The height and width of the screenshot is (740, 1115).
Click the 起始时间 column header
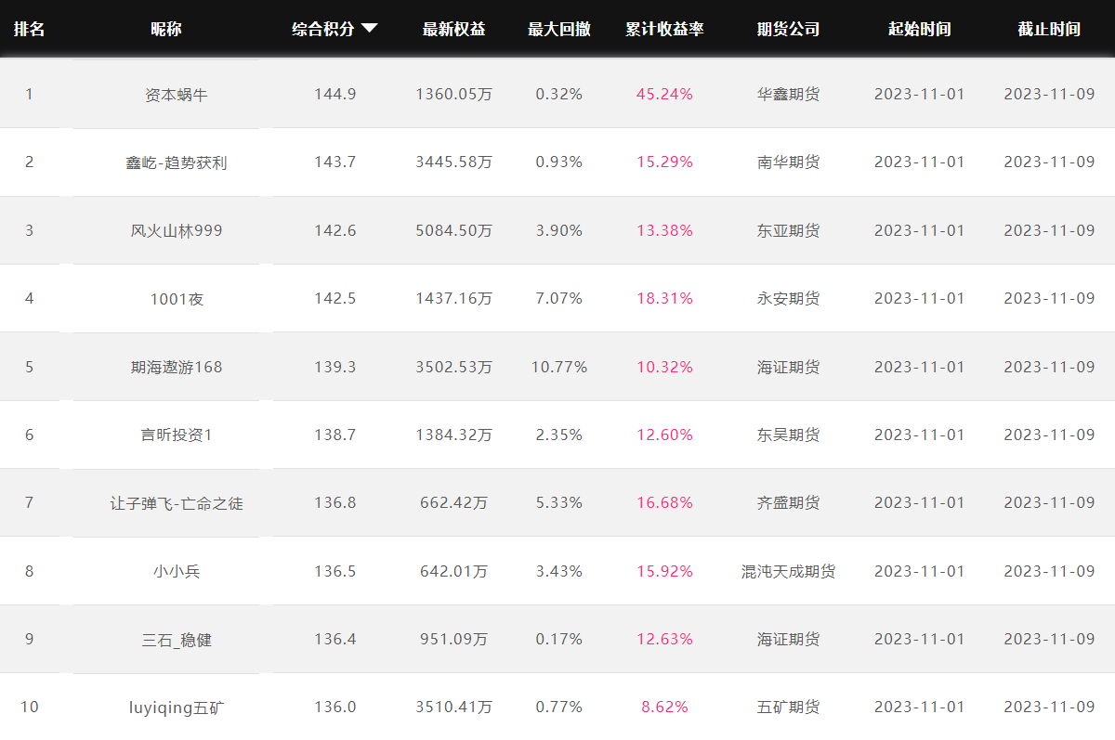[x=919, y=29]
